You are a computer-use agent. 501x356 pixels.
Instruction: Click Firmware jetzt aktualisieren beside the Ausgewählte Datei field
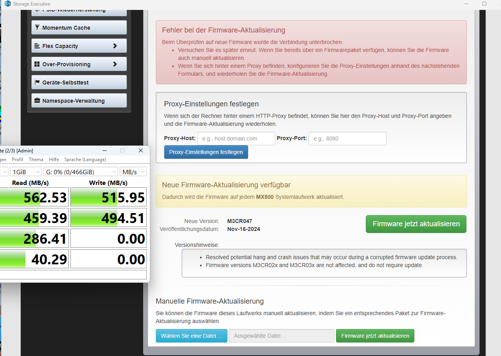[375, 336]
